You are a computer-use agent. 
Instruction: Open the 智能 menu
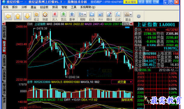click(x=64, y=7)
